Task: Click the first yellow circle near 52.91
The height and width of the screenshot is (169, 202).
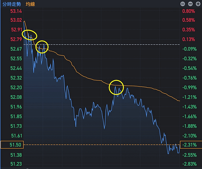Action: [x=29, y=35]
